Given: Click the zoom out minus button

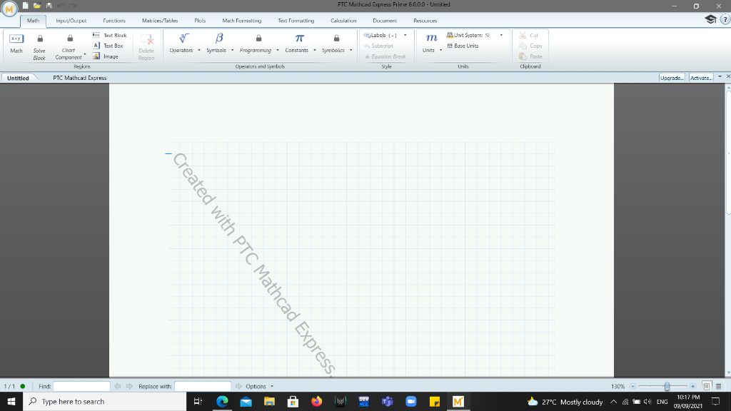Looking at the screenshot, I should [632, 386].
